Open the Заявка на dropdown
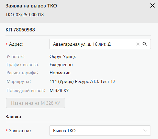158x139 pixels. (x=100, y=131)
